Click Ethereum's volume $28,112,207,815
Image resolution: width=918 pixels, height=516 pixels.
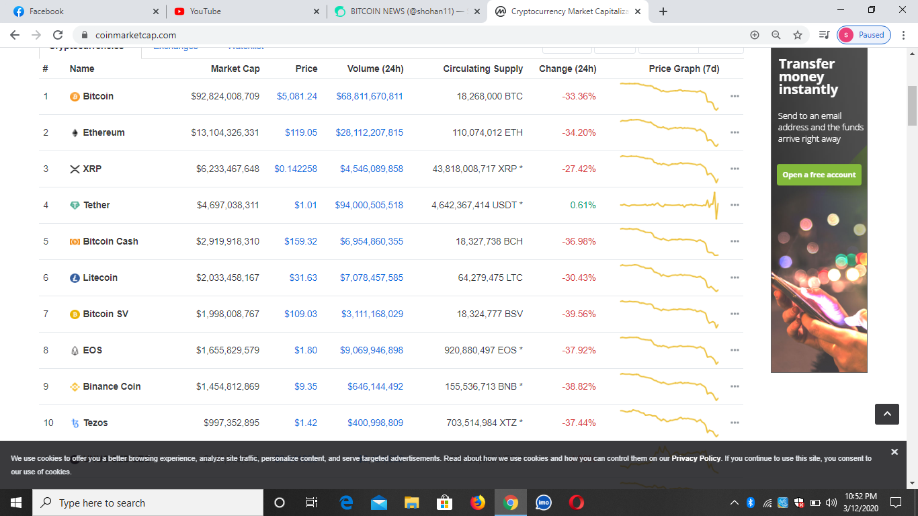click(x=370, y=133)
